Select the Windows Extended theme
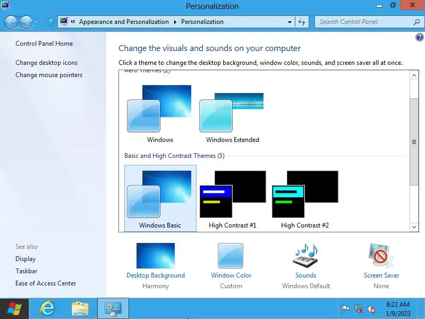Image resolution: width=425 pixels, height=319 pixels. (232, 113)
